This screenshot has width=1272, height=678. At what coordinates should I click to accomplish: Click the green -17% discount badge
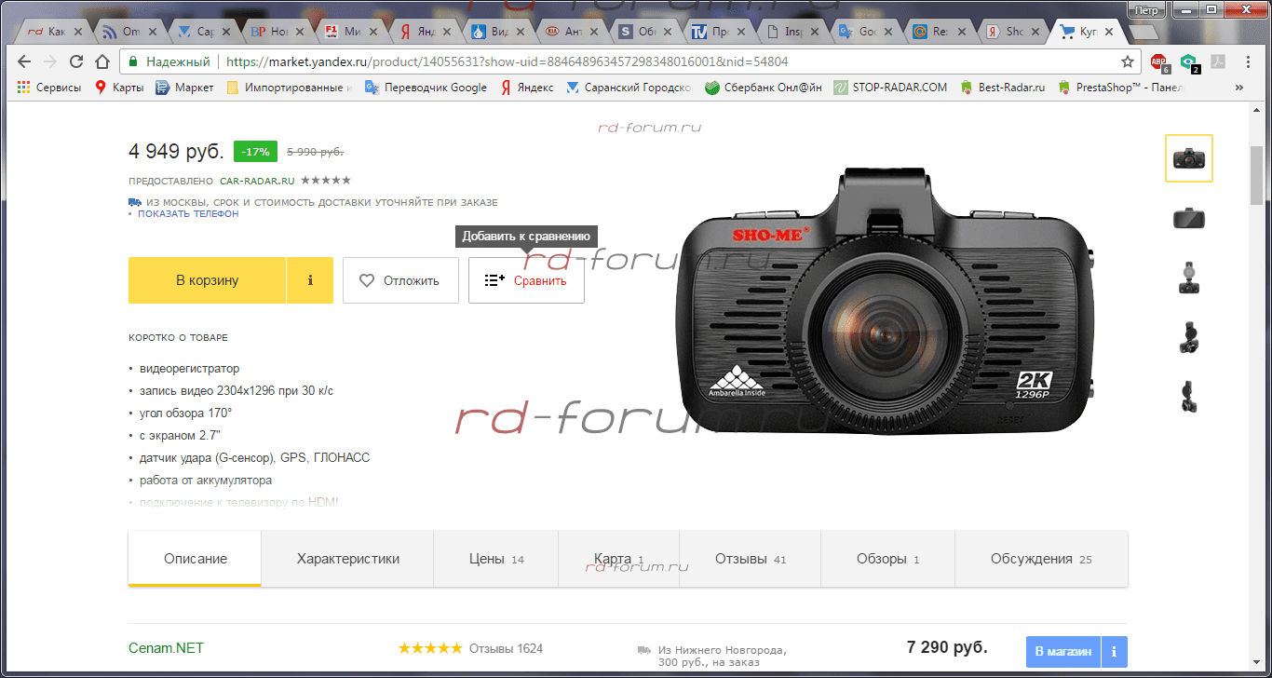coord(255,151)
